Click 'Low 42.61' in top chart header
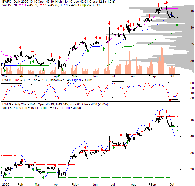This screenshot has height=186, width=195. (81, 2)
